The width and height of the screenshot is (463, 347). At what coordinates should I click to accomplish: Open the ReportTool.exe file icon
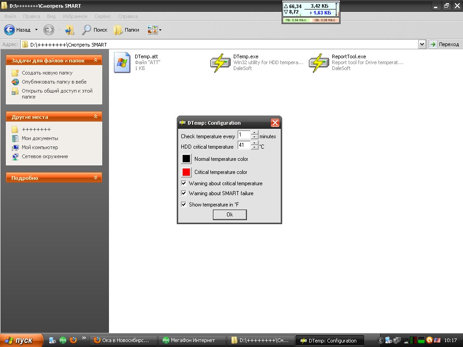pyautogui.click(x=319, y=63)
